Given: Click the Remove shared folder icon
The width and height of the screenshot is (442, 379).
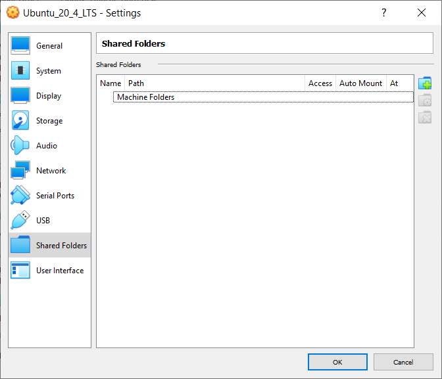Looking at the screenshot, I should coord(425,118).
